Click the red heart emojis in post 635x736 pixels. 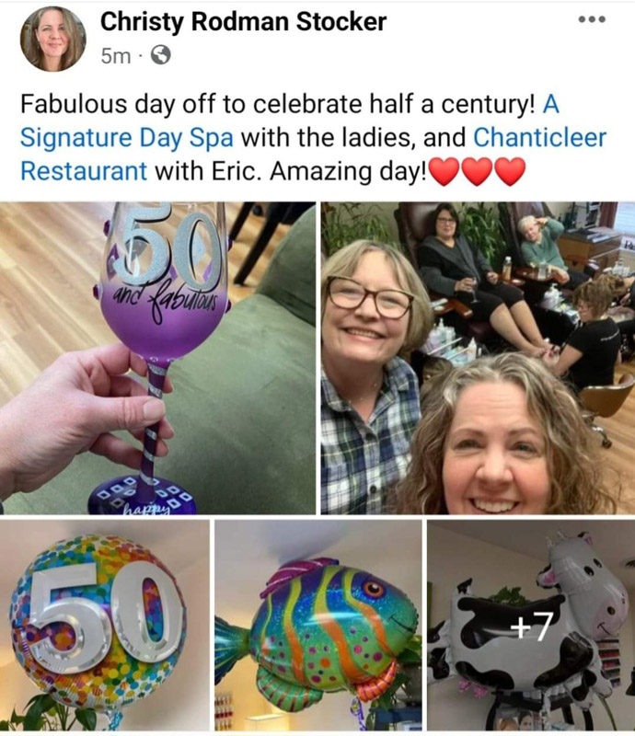click(x=478, y=171)
